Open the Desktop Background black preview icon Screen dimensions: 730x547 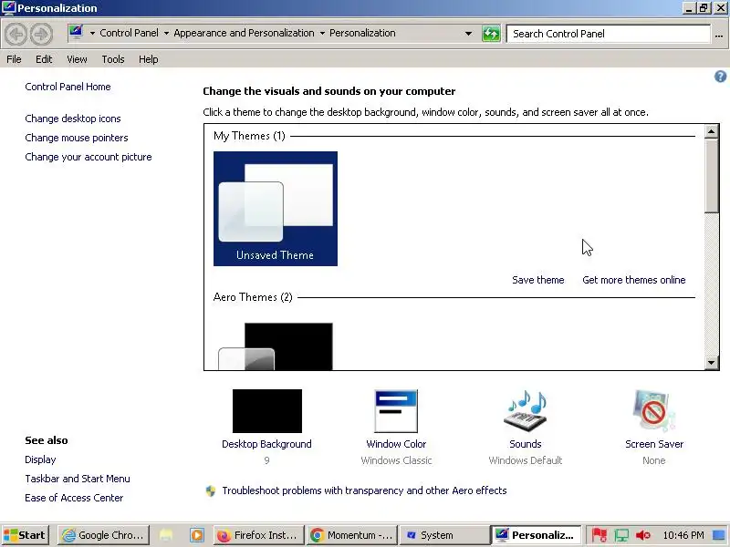(x=267, y=411)
